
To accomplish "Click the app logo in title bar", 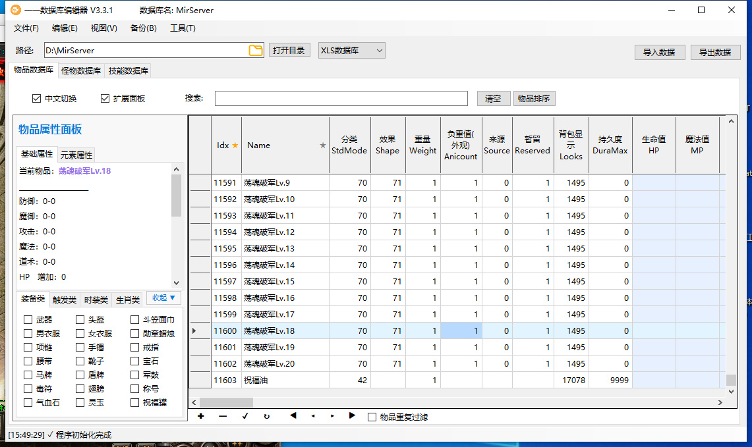I will [16, 10].
